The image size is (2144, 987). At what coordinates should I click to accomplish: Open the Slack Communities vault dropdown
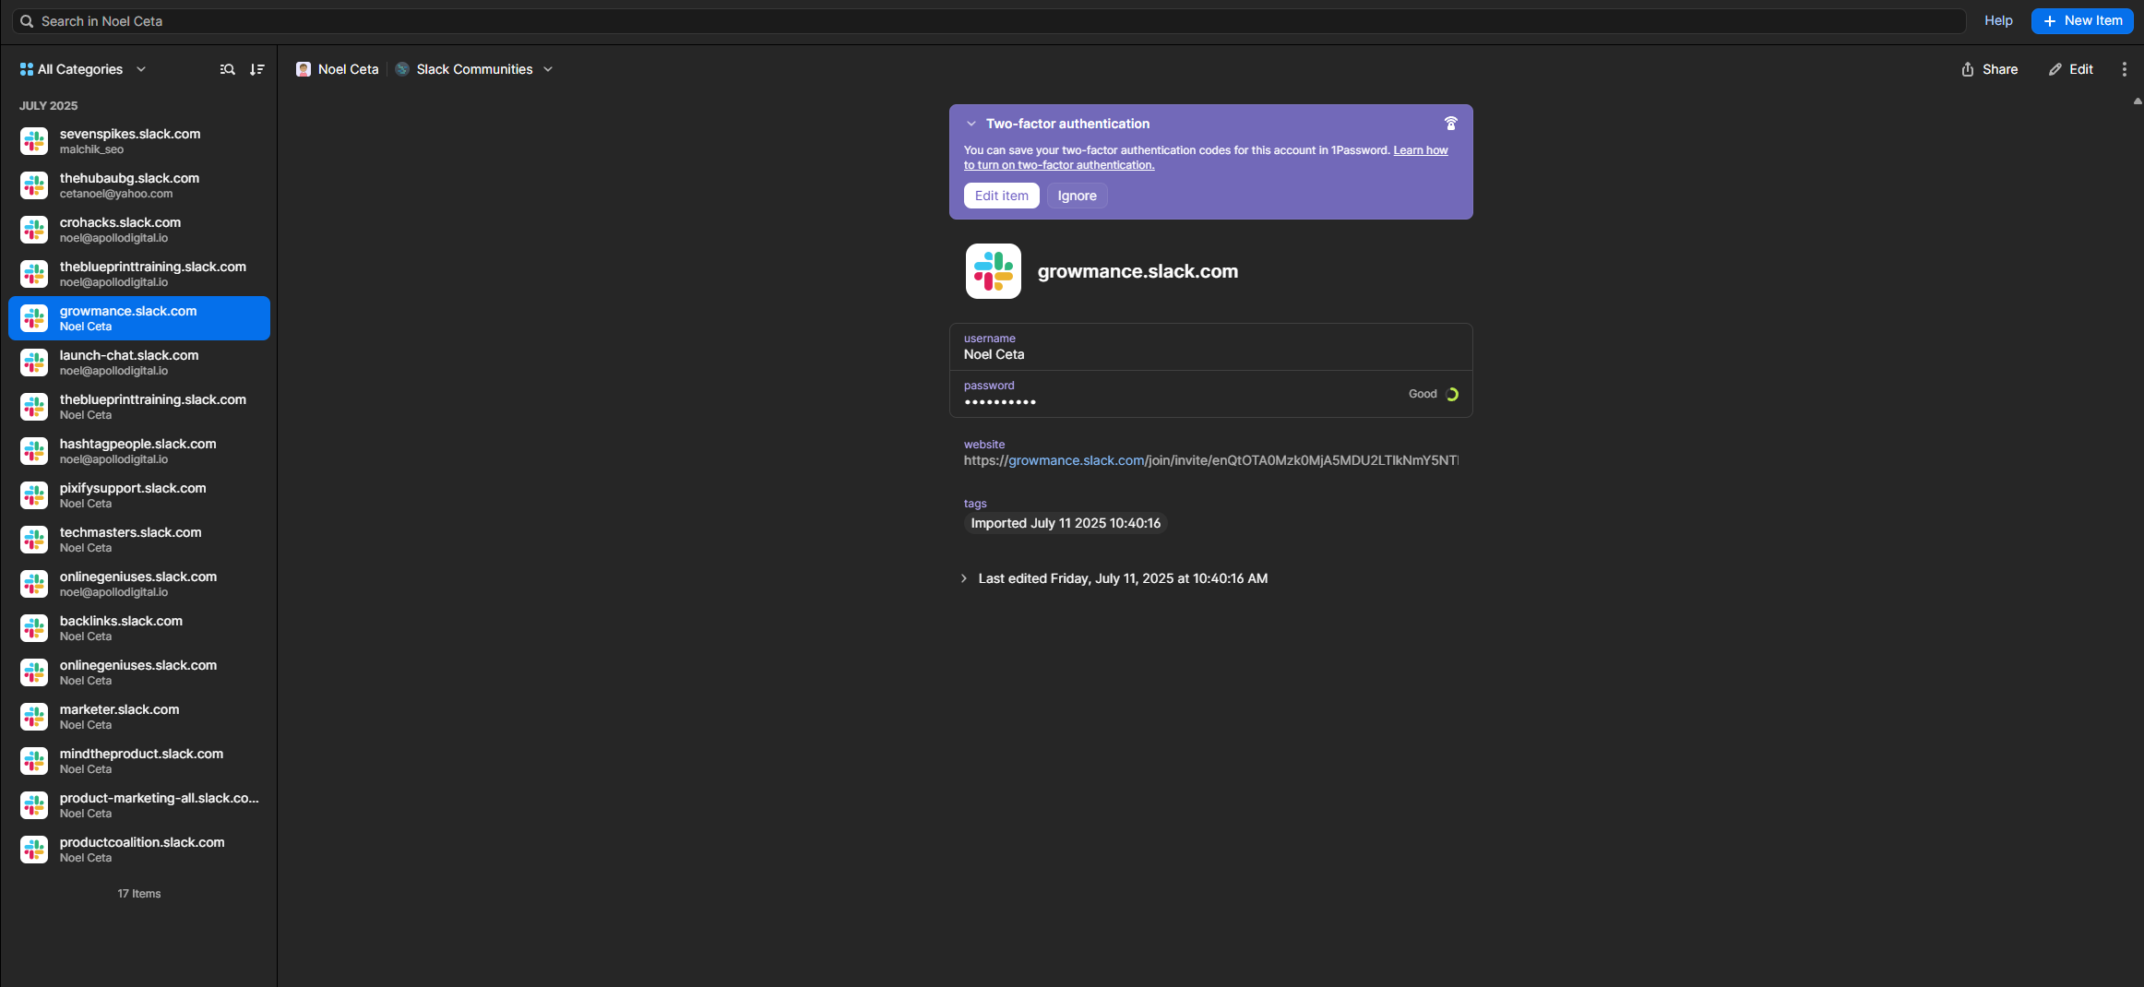[474, 69]
